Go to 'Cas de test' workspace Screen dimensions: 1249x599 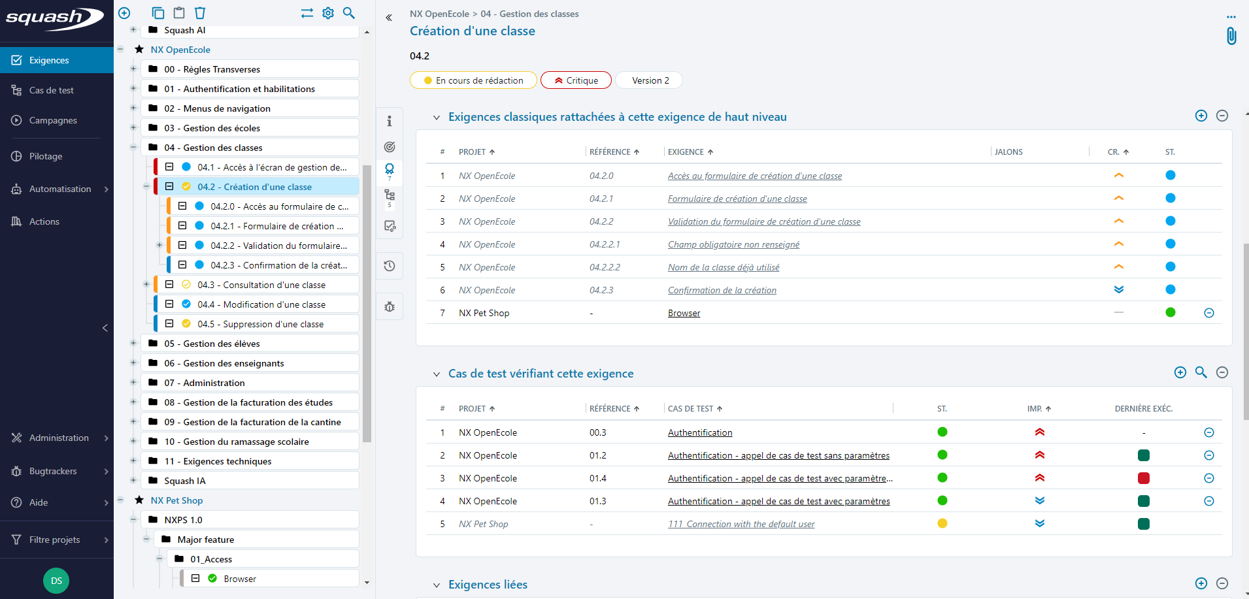(51, 90)
